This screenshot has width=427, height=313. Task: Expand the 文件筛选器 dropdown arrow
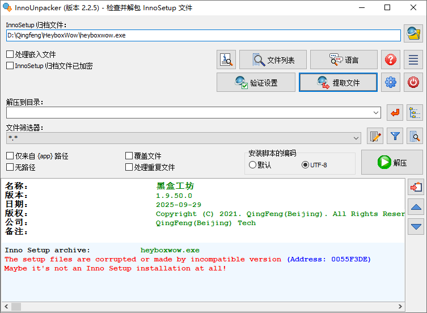coord(356,138)
